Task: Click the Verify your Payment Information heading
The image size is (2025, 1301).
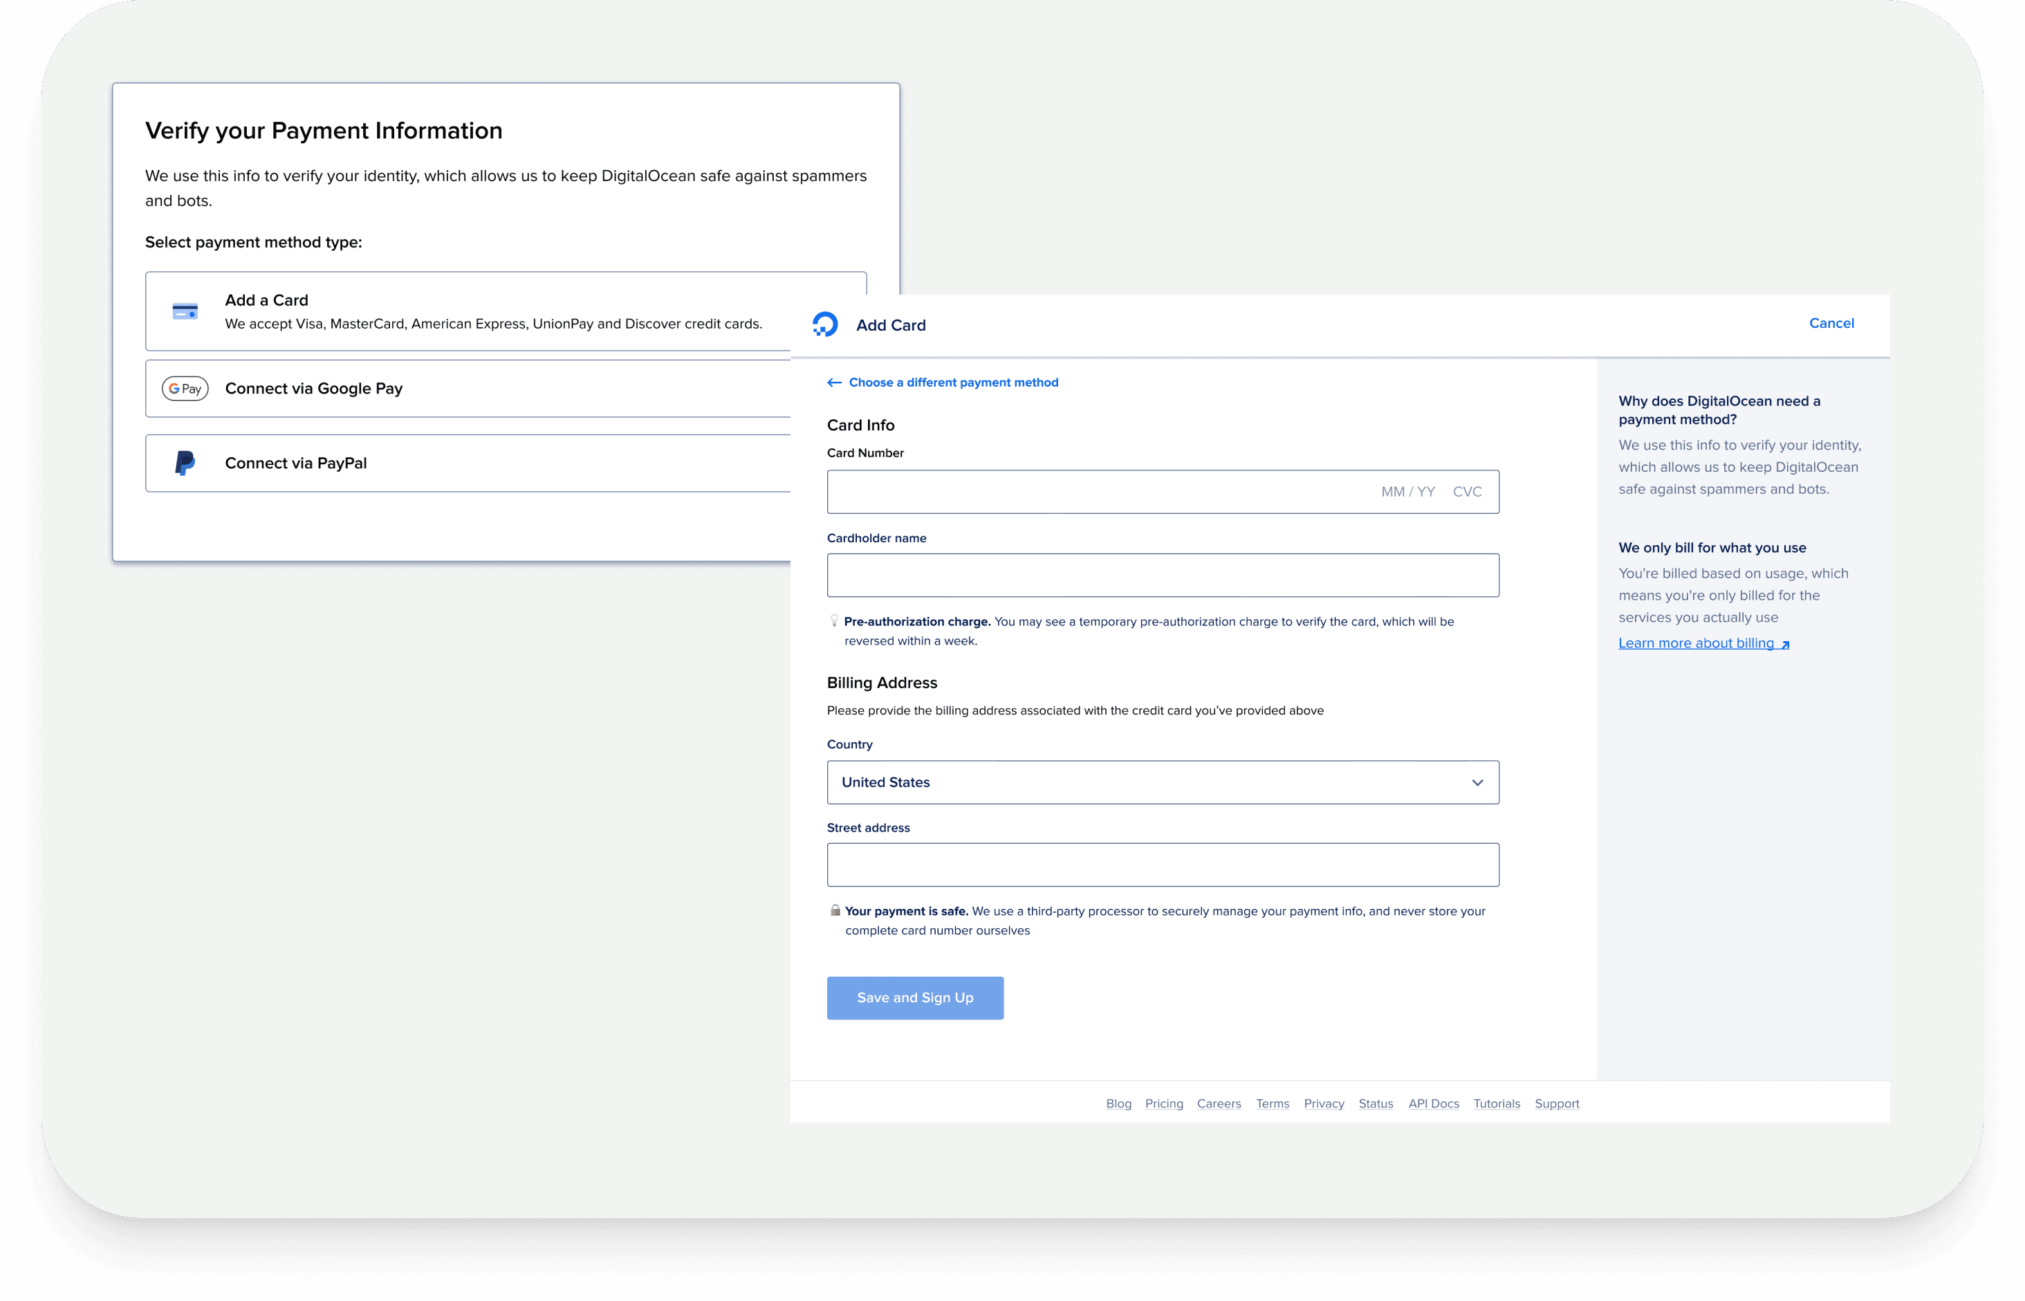Action: point(324,131)
